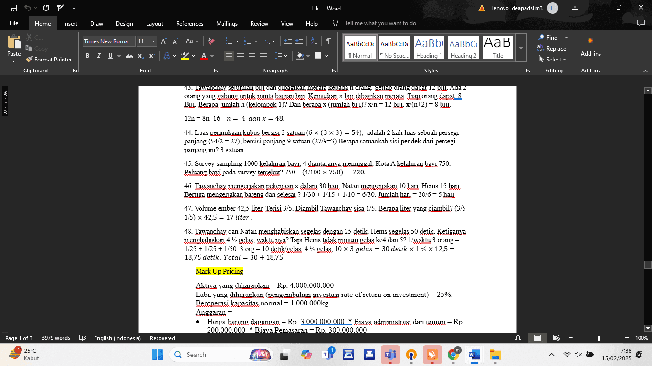Center-align the paragraph
The width and height of the screenshot is (652, 366).
click(x=241, y=56)
